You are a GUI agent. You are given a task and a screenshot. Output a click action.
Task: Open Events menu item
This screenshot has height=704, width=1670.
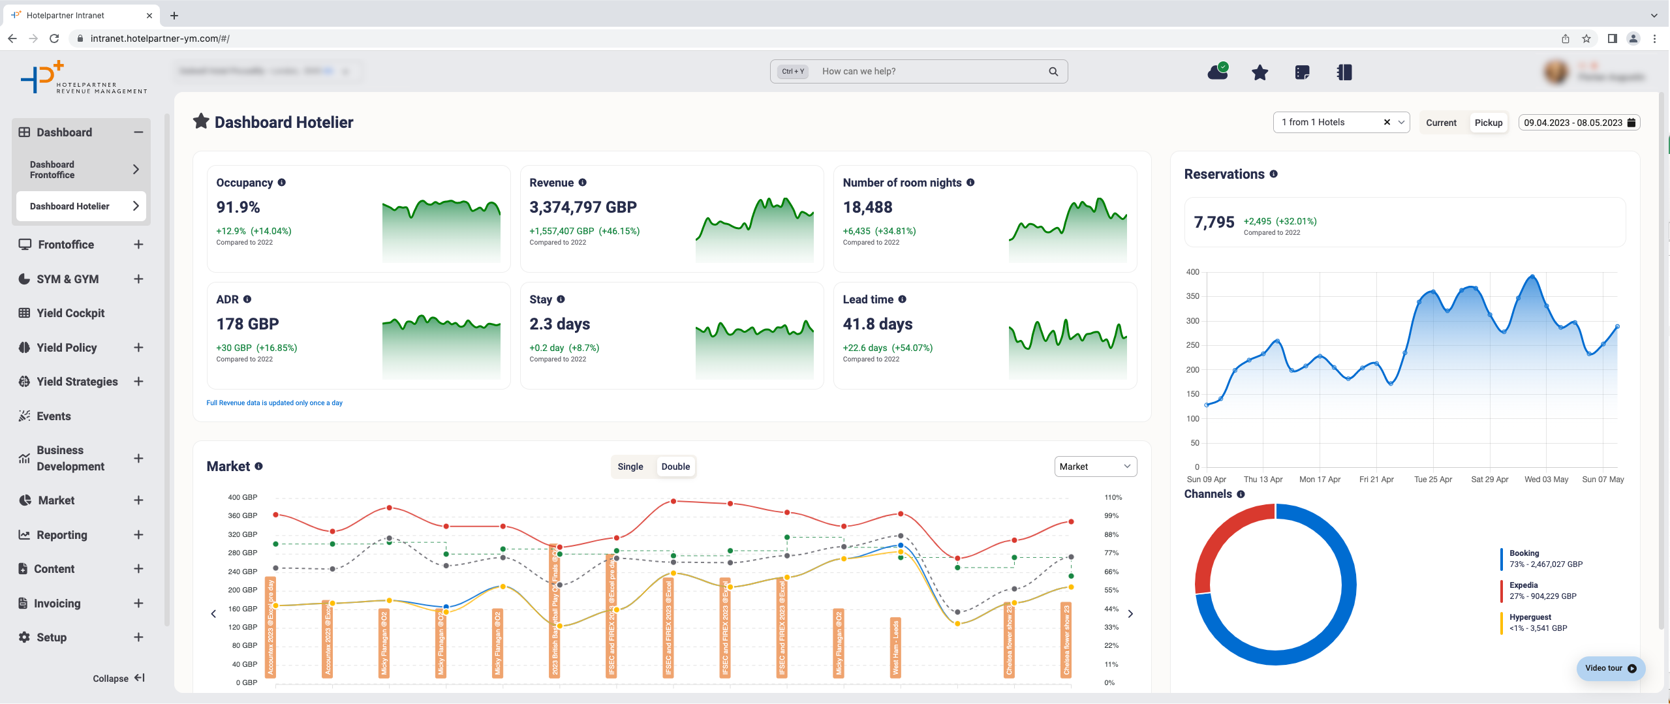point(54,416)
